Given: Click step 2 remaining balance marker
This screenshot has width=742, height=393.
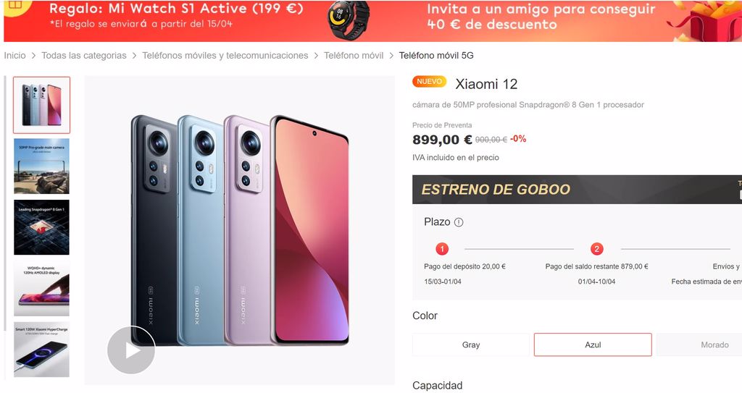Looking at the screenshot, I should [x=597, y=249].
